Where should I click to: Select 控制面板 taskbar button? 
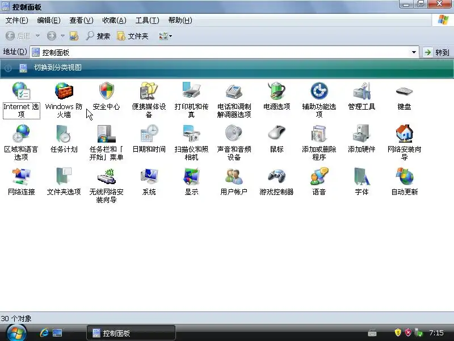click(x=131, y=333)
